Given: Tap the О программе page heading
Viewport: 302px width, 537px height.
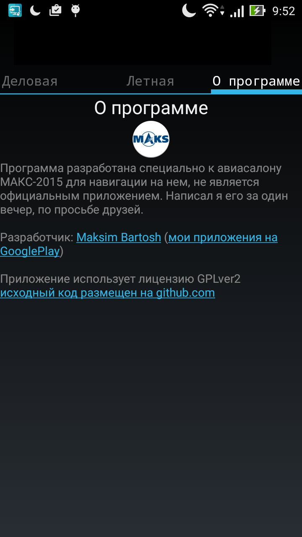Looking at the screenshot, I should [151, 108].
